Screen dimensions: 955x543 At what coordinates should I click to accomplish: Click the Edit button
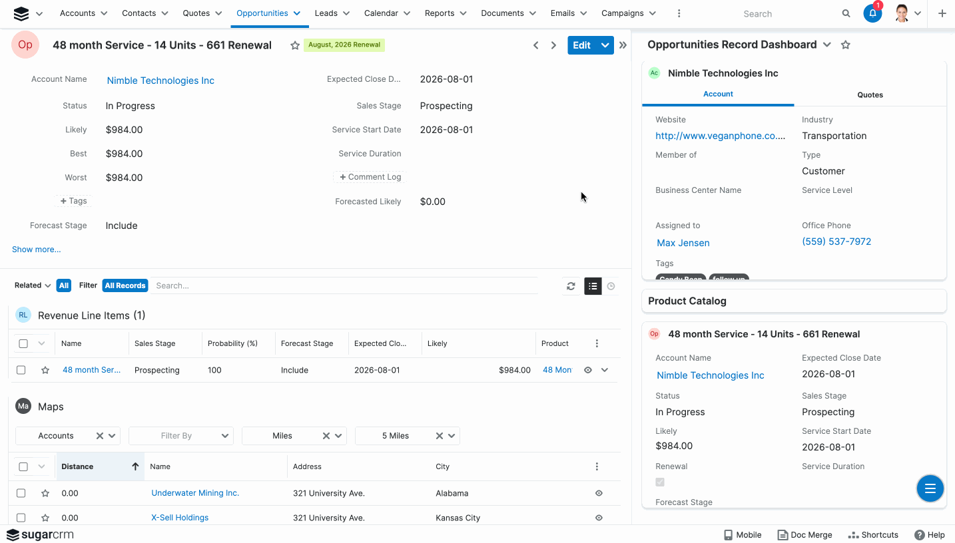(x=581, y=45)
